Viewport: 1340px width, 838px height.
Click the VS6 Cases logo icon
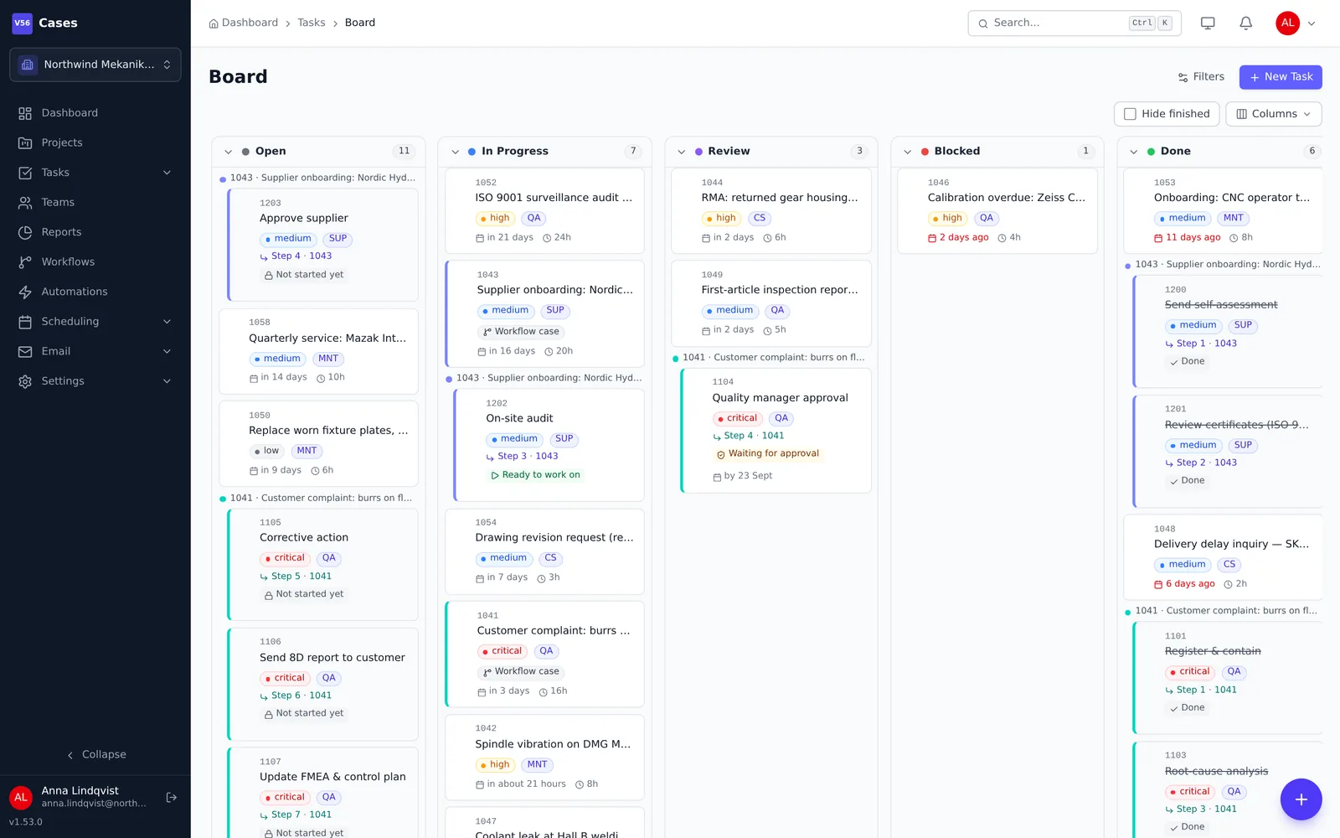(x=22, y=23)
